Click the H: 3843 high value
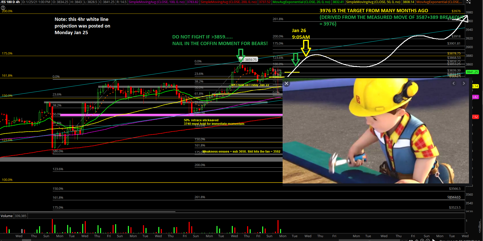 coord(76,2)
